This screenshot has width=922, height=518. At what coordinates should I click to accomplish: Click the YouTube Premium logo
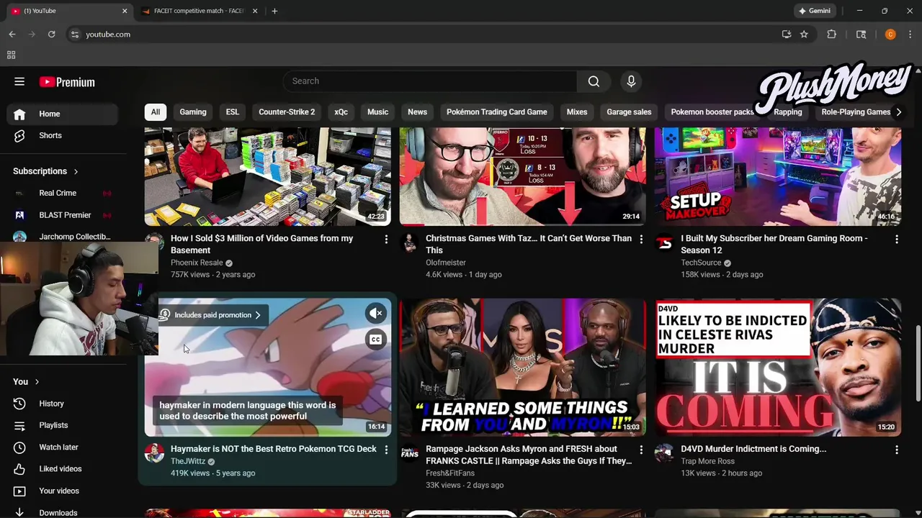click(x=67, y=82)
